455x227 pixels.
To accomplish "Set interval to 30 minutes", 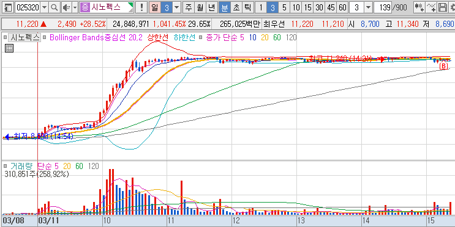I will (319, 7).
